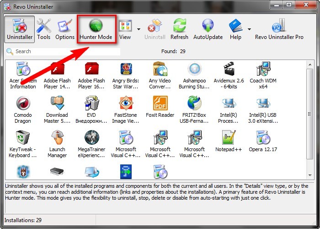Expand the View dropdown arrow
Screen dimensions: 320x229
[138, 29]
